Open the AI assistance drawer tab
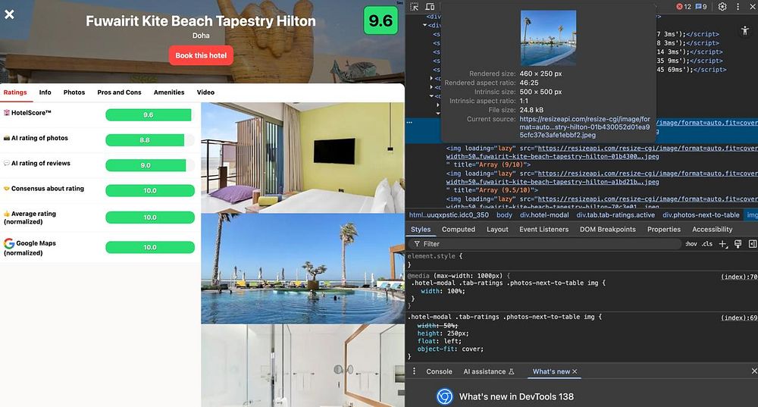 pyautogui.click(x=488, y=371)
